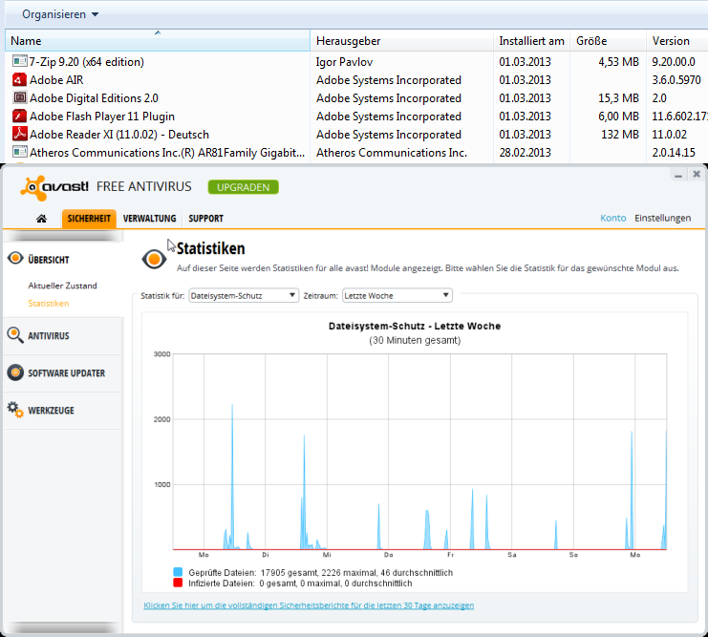Open Einstellungen settings
This screenshot has width=708, height=637.
662,218
